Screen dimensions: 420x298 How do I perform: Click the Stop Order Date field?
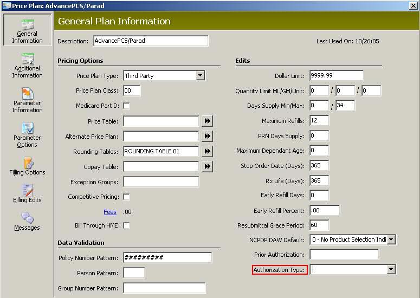(319, 165)
